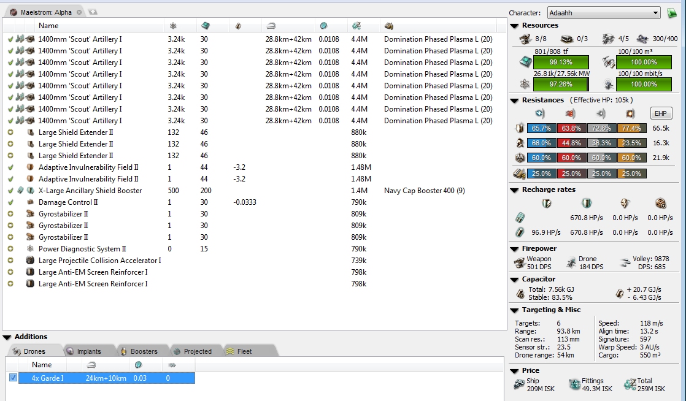
Task: Click the shield EM 65.7% resistance bar
Action: pyautogui.click(x=542, y=128)
